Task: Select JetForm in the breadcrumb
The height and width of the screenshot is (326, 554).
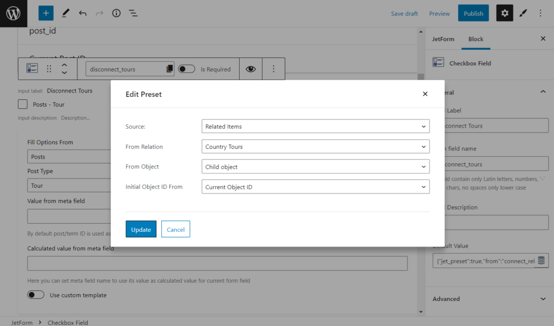Action: coord(22,322)
